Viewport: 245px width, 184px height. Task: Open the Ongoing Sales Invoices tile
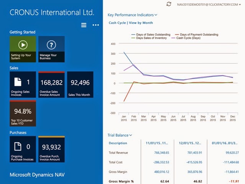click(x=23, y=85)
